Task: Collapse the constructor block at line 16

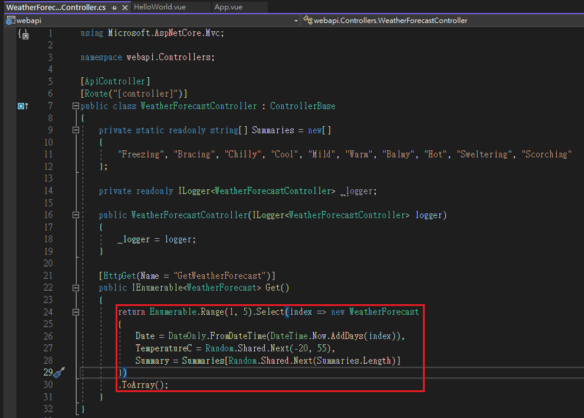Action: tap(76, 215)
